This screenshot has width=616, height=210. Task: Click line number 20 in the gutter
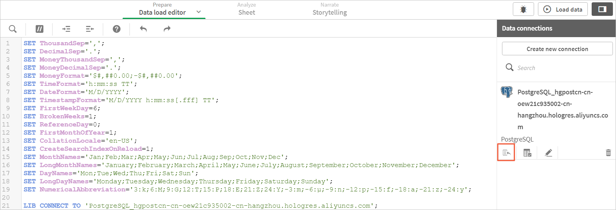pyautogui.click(x=6, y=198)
